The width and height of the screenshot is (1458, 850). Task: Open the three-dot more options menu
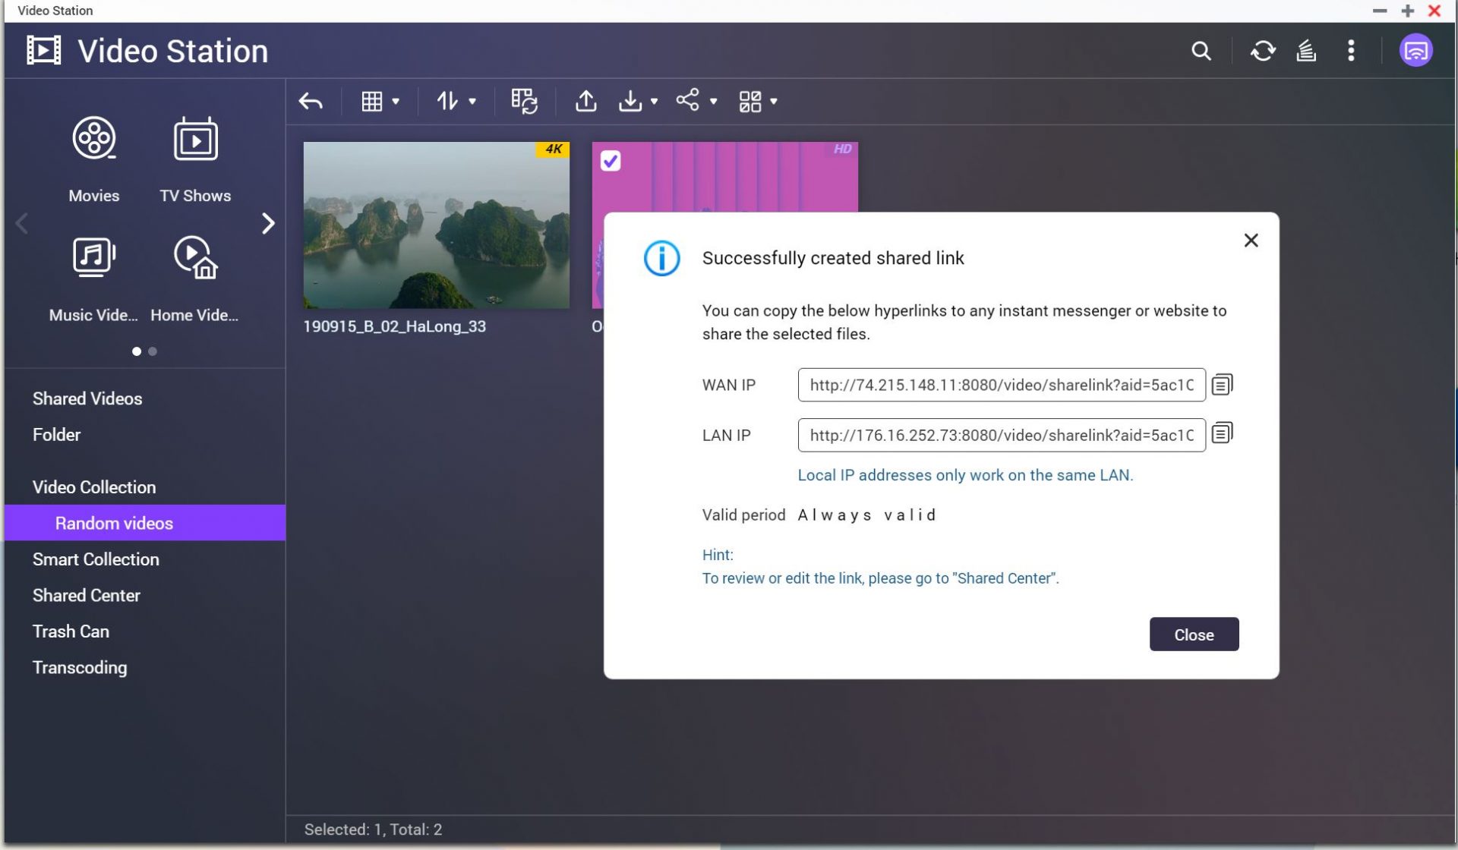(1350, 51)
